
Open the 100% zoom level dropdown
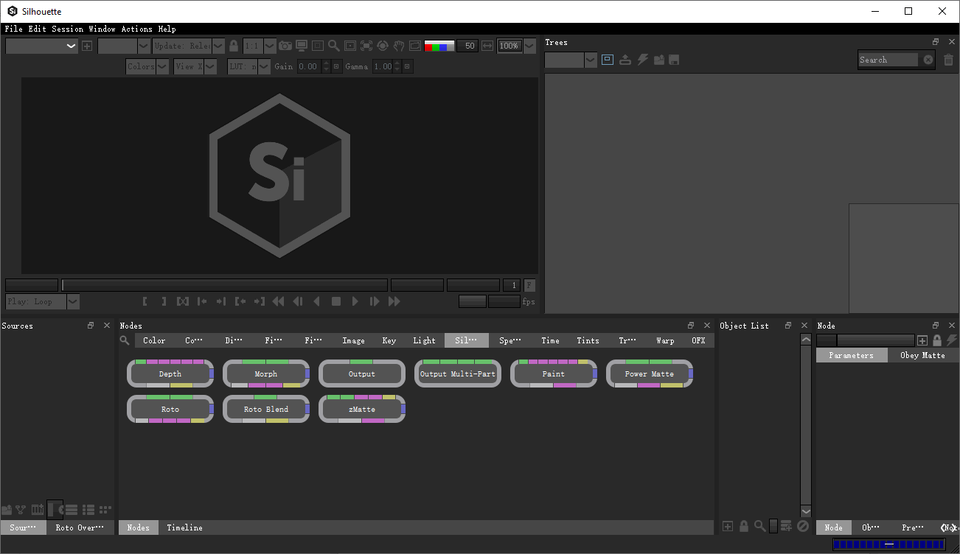pyautogui.click(x=529, y=46)
